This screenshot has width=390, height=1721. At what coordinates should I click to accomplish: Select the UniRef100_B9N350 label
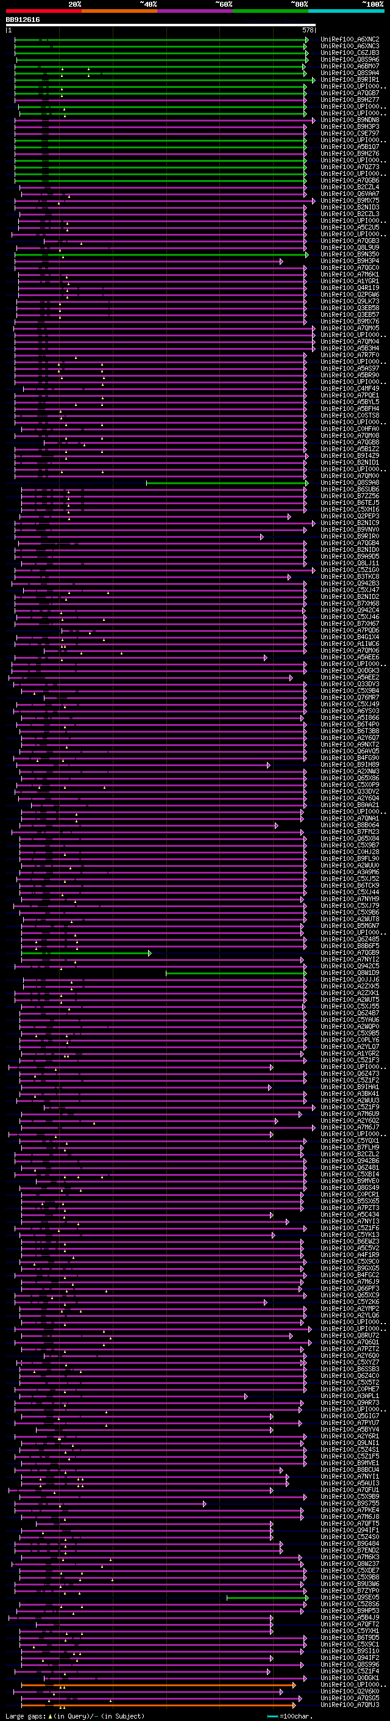click(x=350, y=255)
